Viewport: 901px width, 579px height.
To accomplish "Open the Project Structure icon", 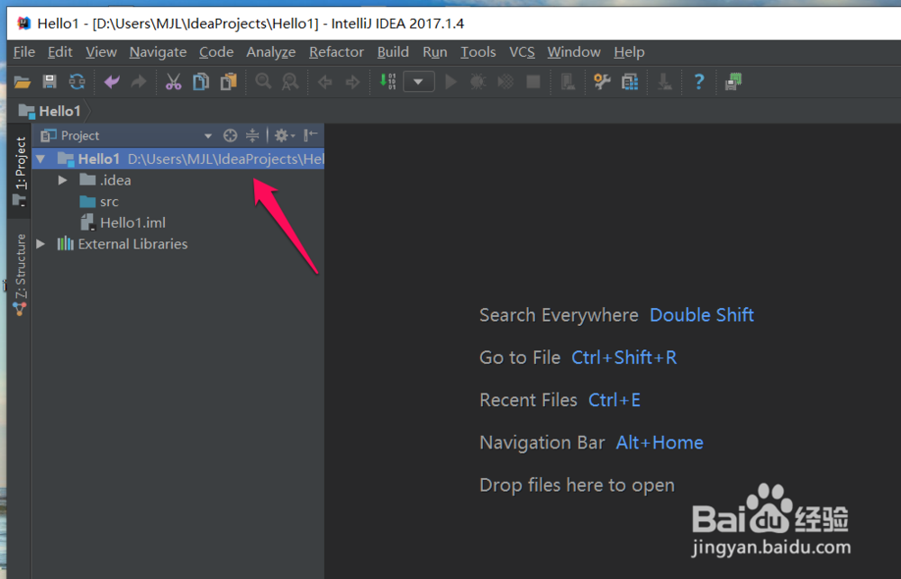I will pos(630,82).
